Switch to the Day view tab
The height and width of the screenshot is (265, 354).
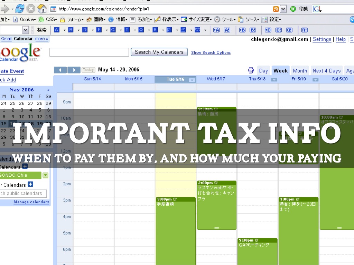click(263, 71)
